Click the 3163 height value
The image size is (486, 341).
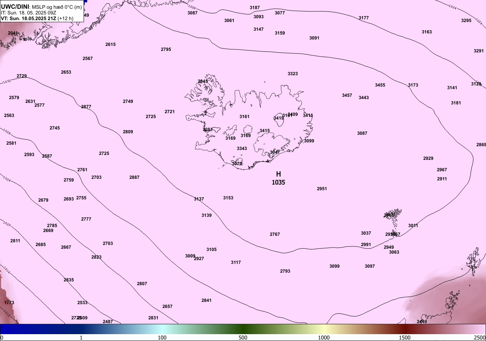click(x=427, y=32)
